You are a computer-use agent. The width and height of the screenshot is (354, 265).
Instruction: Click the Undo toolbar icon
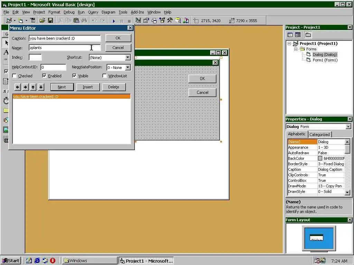click(x=94, y=20)
